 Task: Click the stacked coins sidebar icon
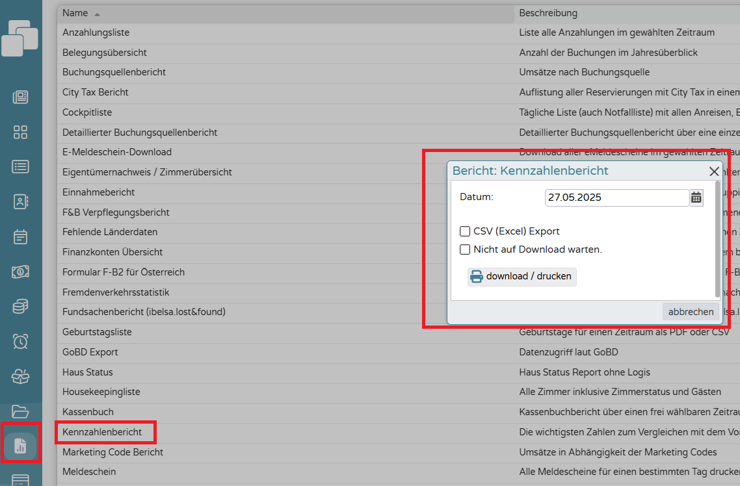[x=20, y=306]
